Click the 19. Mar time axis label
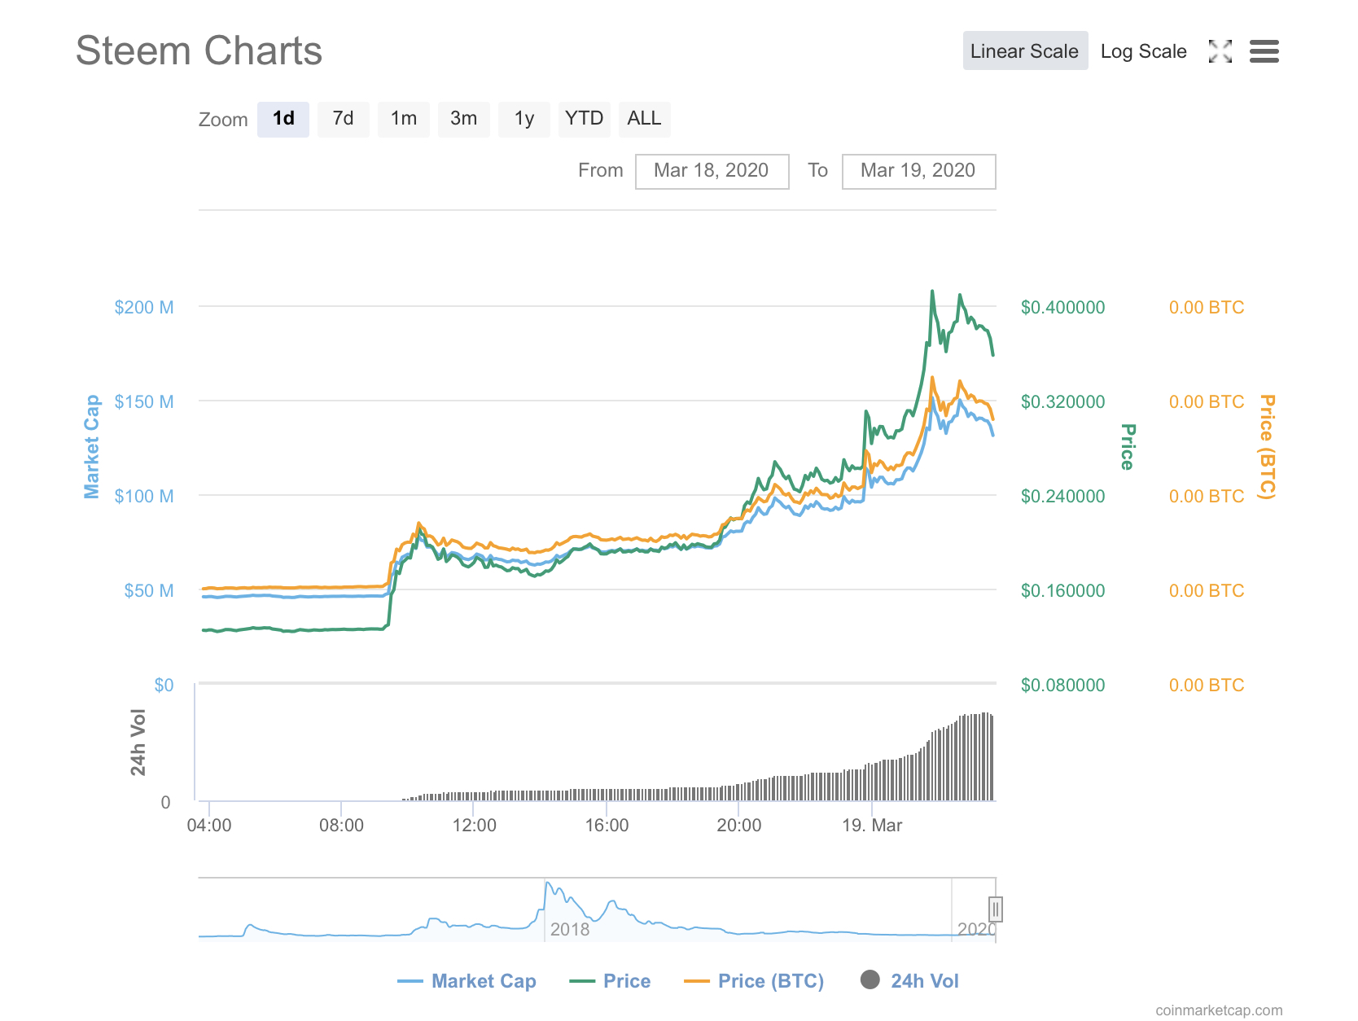1358x1021 pixels. coord(872,826)
